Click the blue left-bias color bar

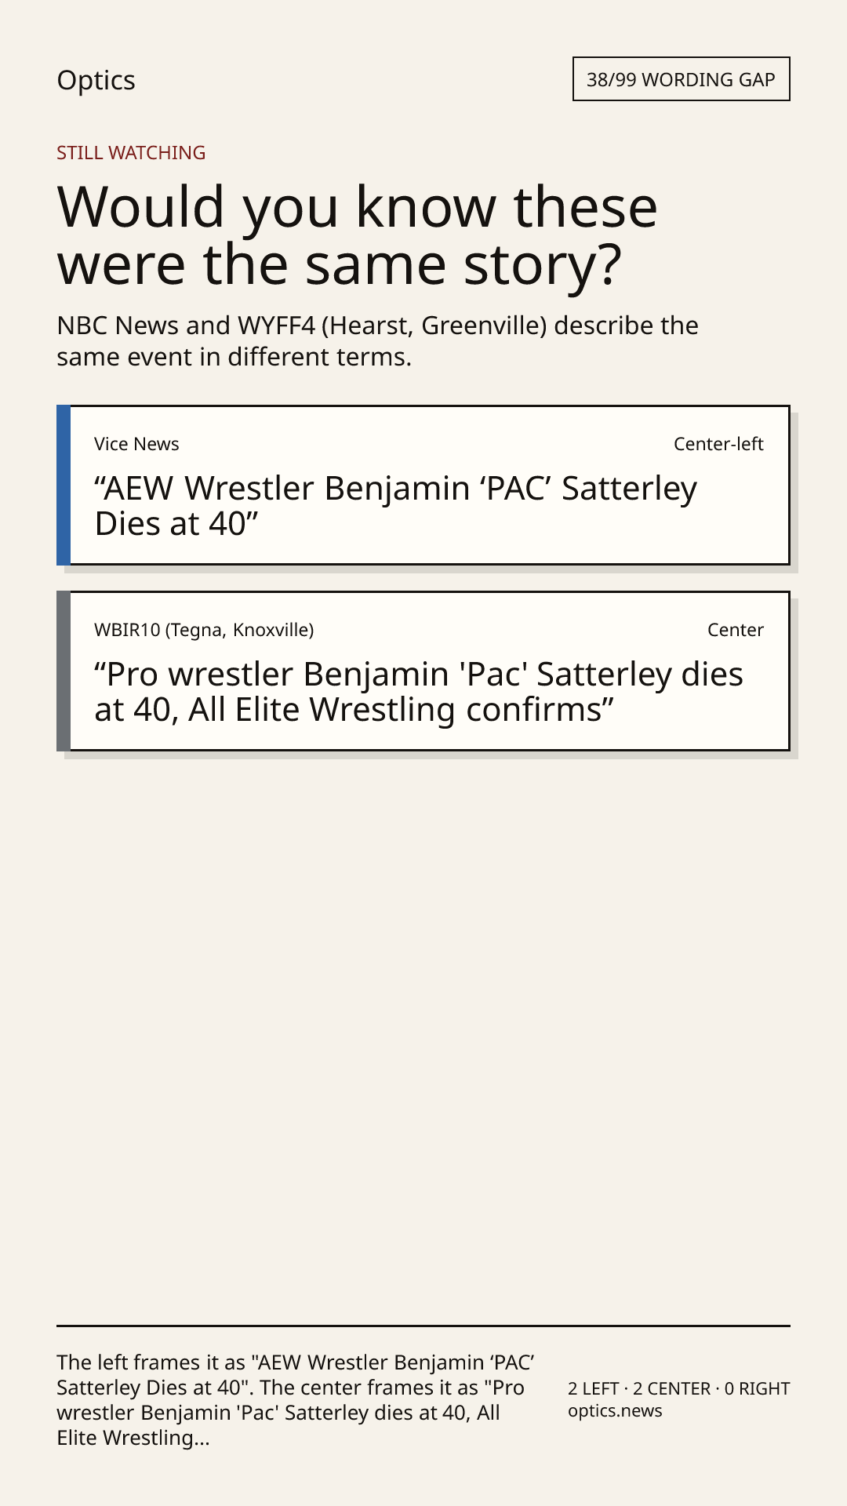[x=64, y=485]
